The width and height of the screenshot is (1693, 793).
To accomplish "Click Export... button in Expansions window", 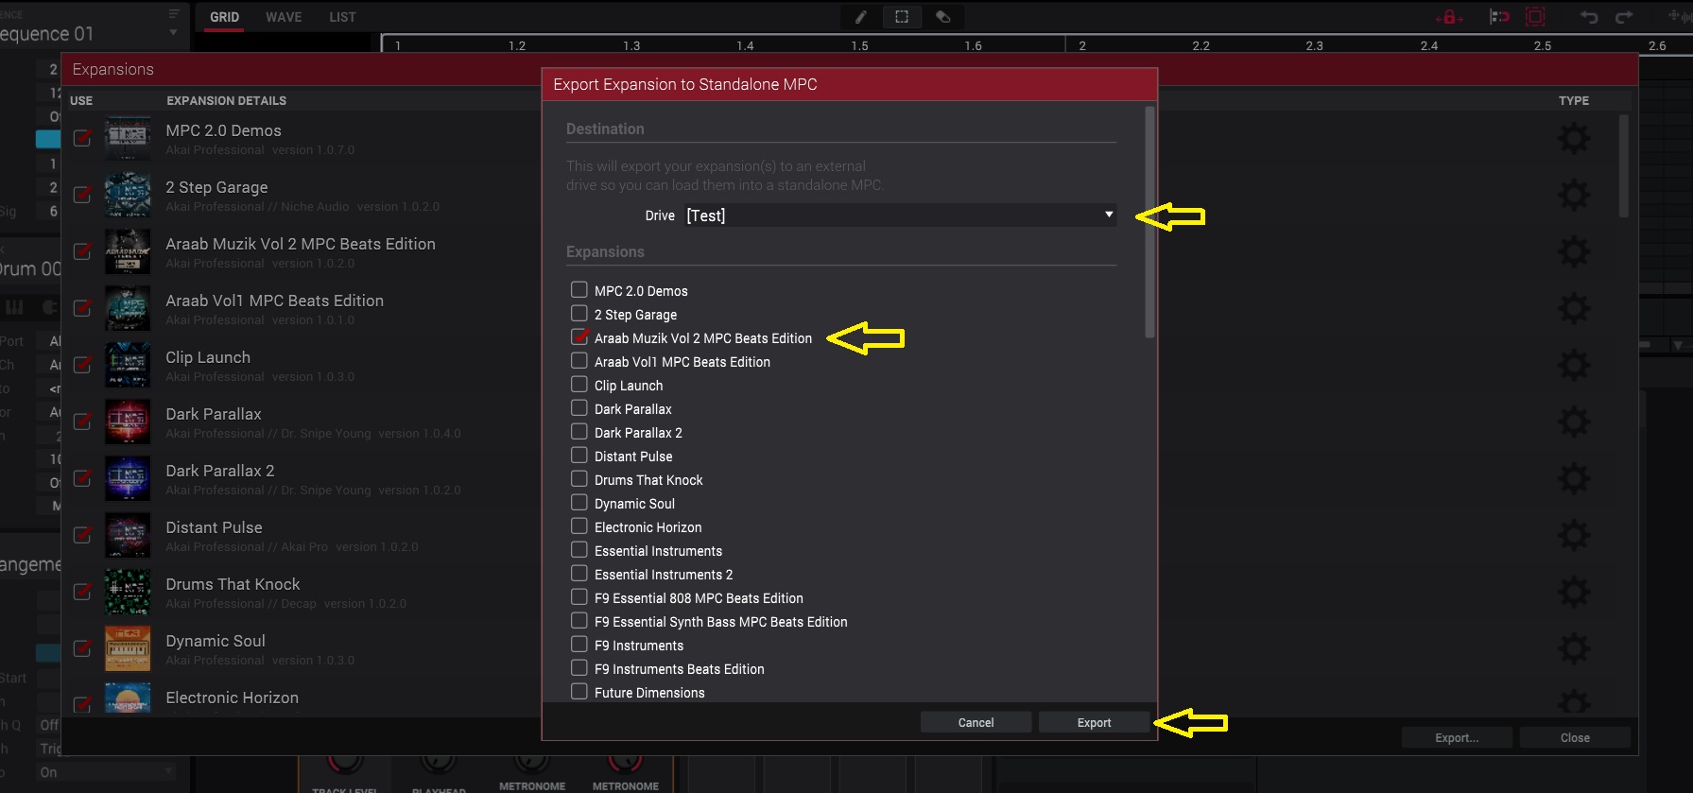I will 1457,737.
